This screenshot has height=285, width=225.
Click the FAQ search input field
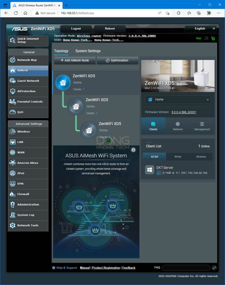[x=186, y=268]
